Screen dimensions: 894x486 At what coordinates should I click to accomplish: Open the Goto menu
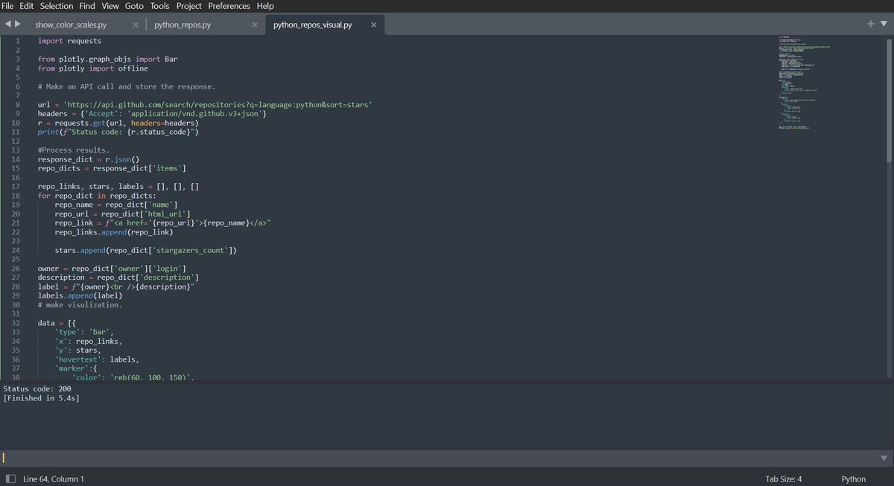(x=134, y=5)
